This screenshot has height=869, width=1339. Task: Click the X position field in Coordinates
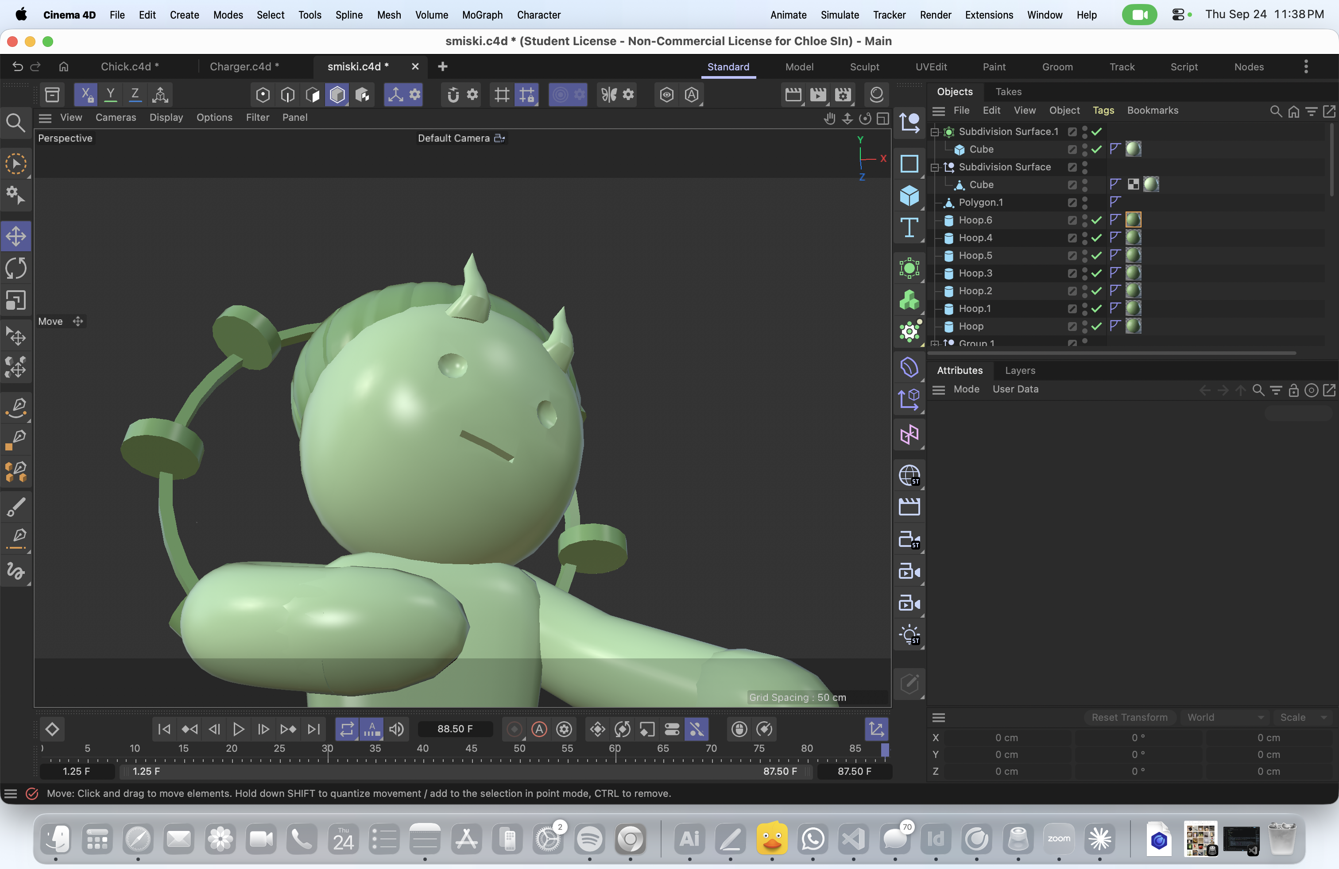click(1006, 738)
